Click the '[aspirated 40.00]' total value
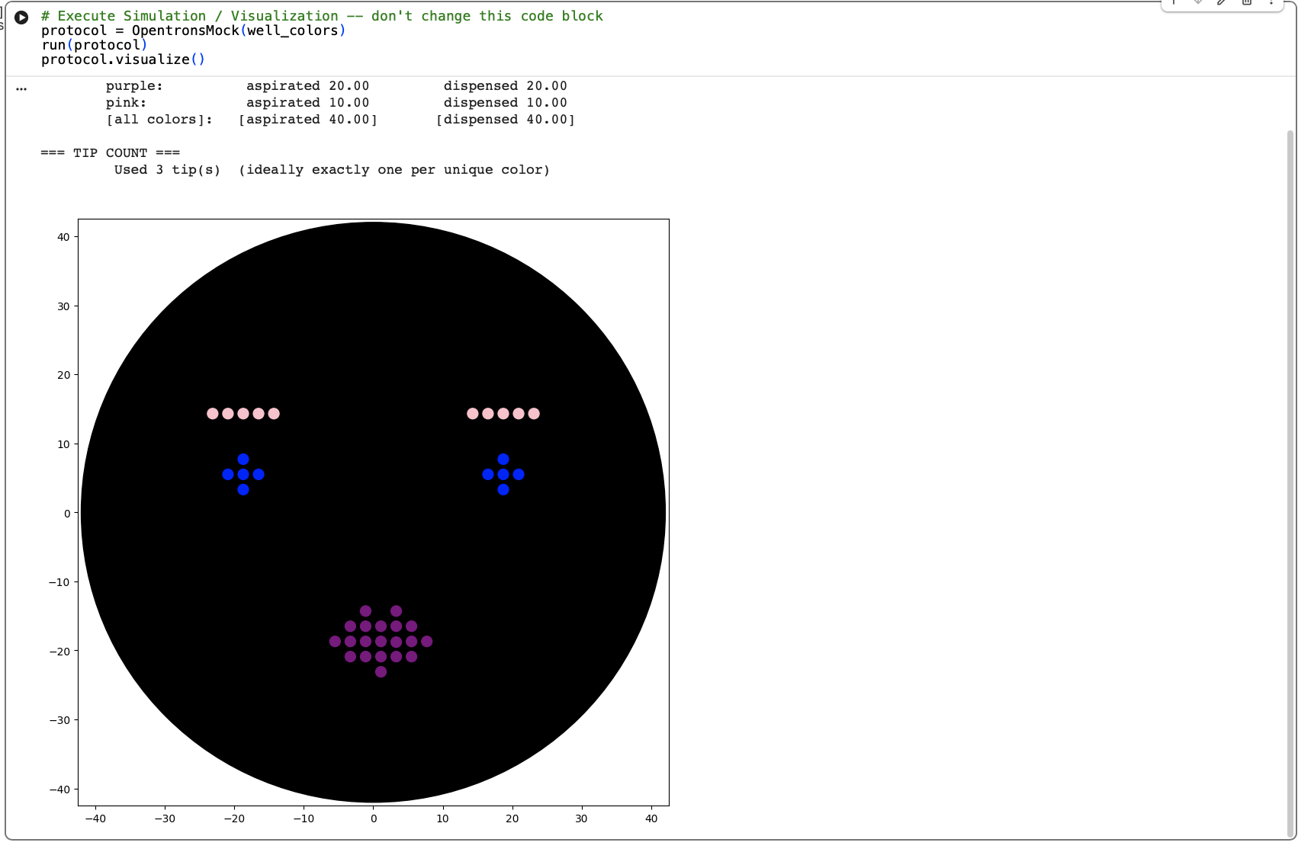Viewport: 1298px width, 852px height. [307, 120]
